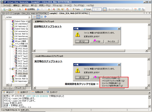This screenshot has height=112, width=152.
Task: Click first snapshot view icon above snapshot pane
Action: (x=35, y=17)
